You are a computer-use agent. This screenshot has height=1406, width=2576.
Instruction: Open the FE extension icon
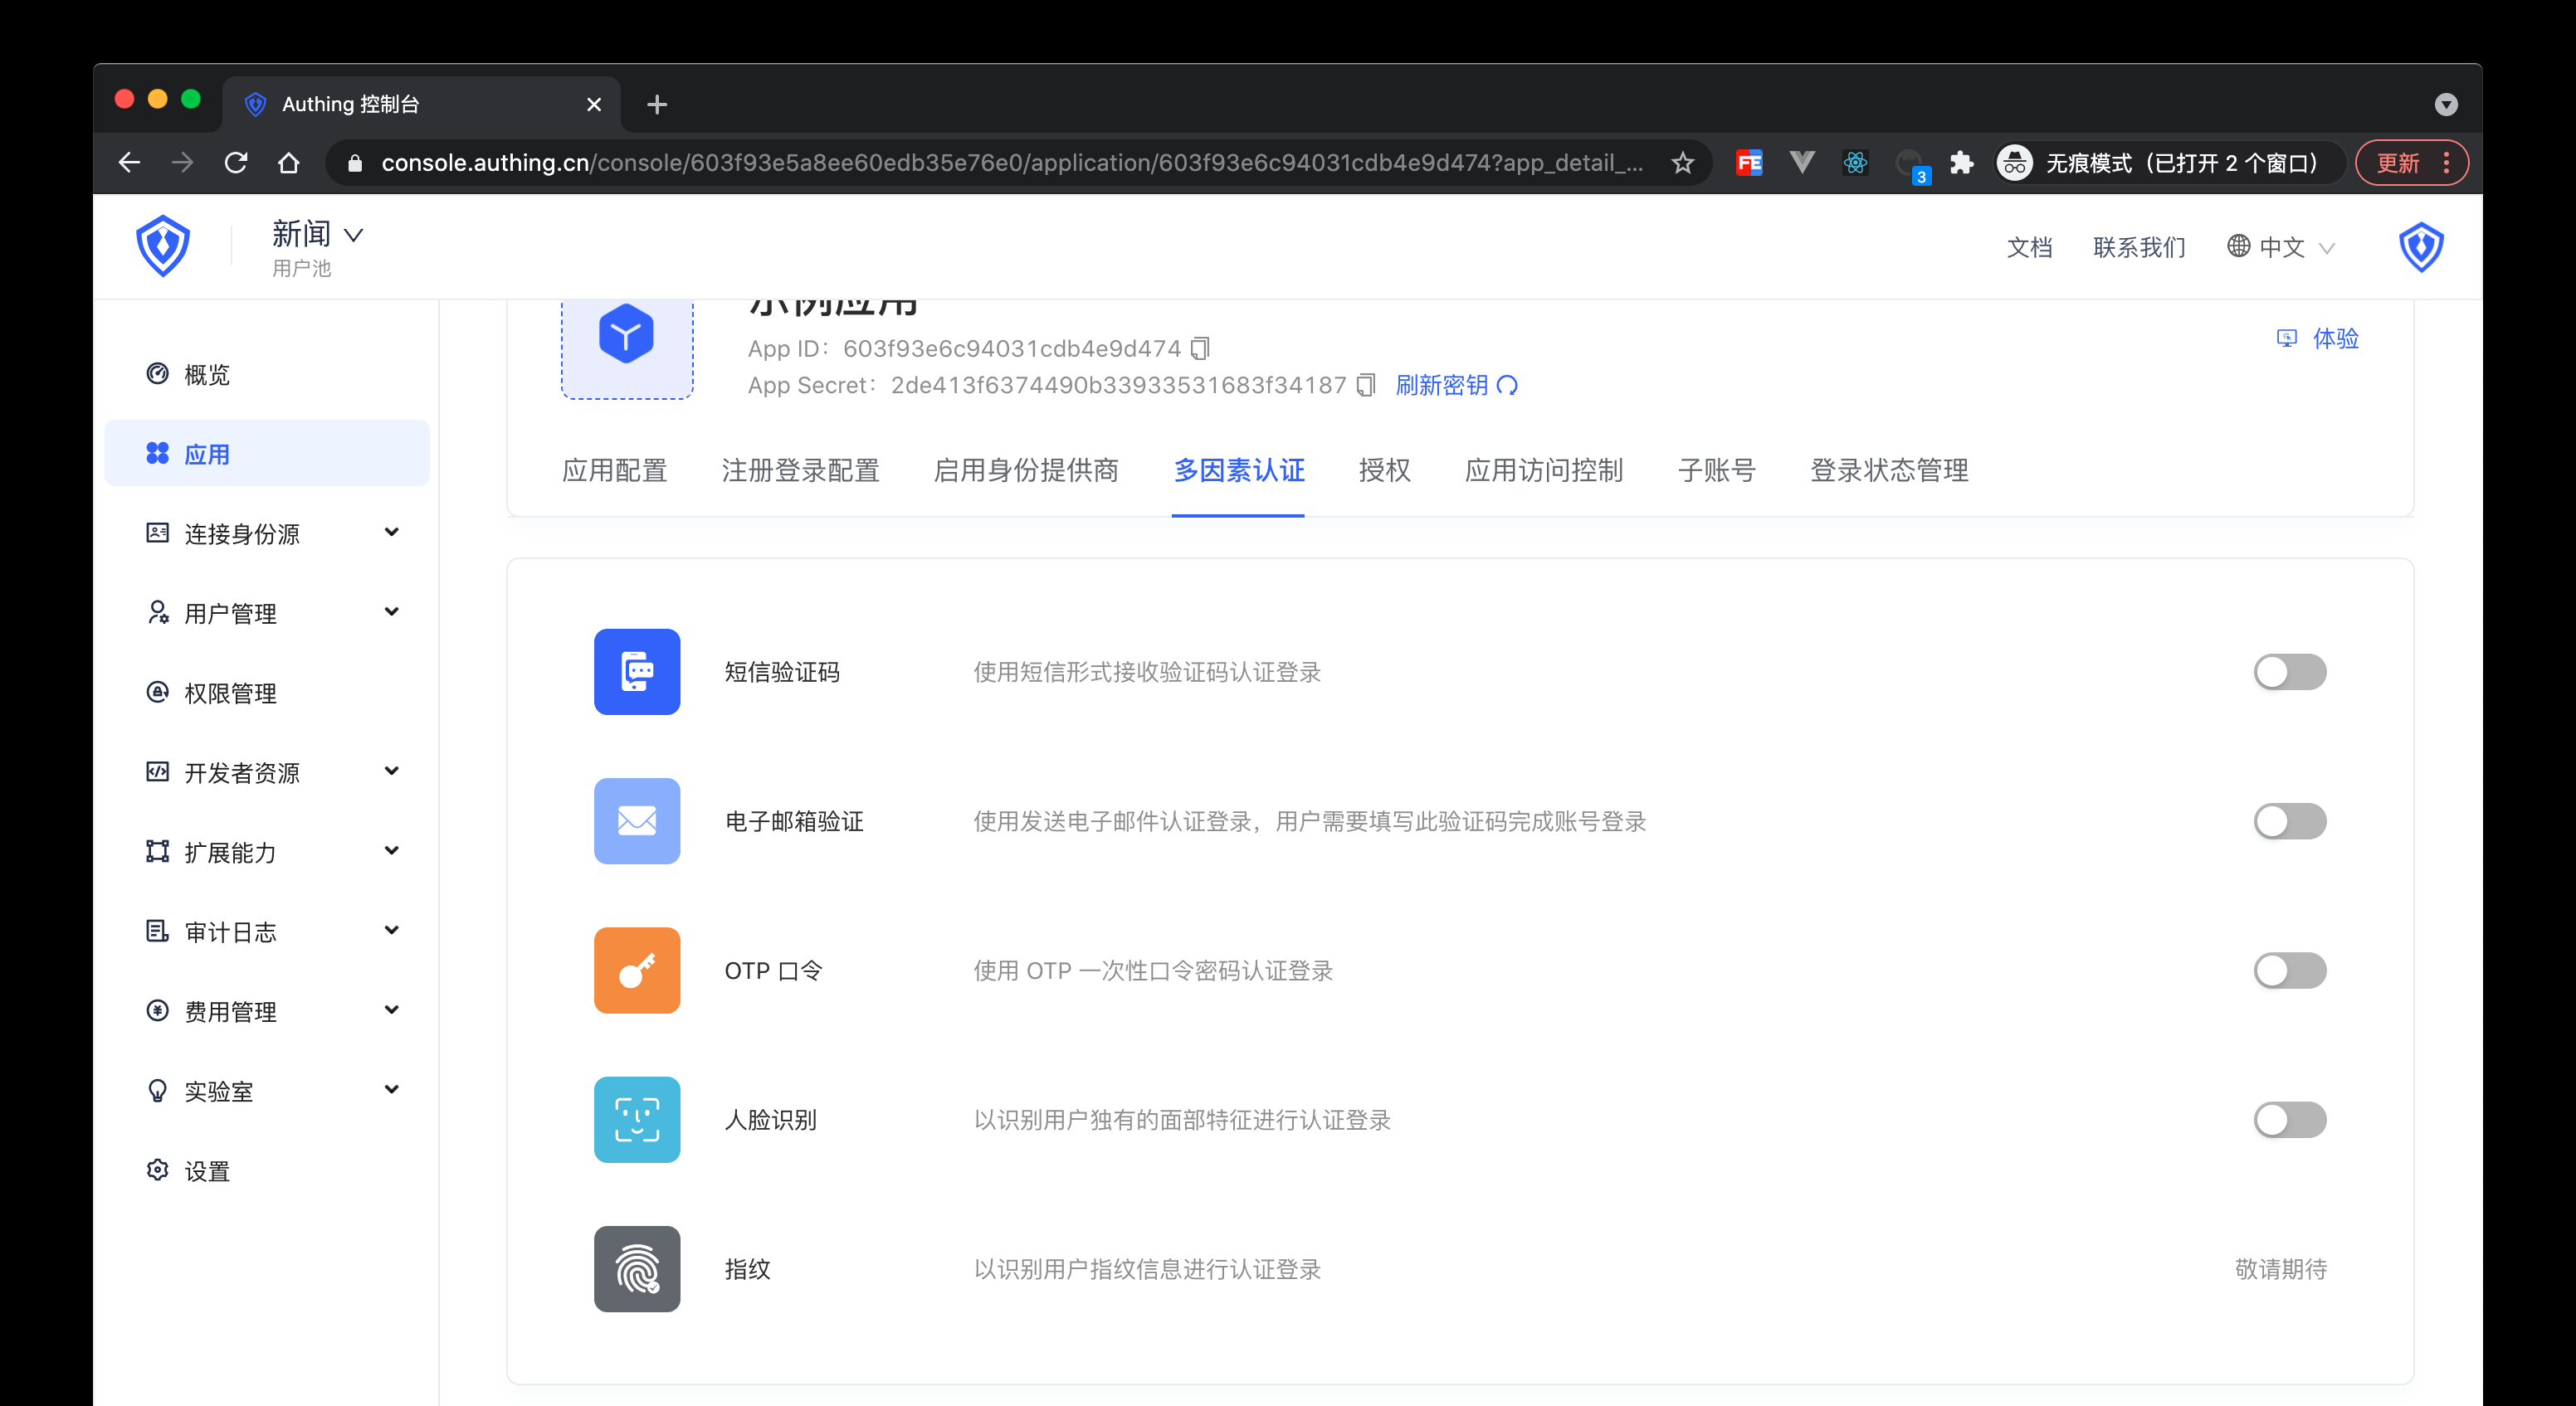pyautogui.click(x=1749, y=162)
